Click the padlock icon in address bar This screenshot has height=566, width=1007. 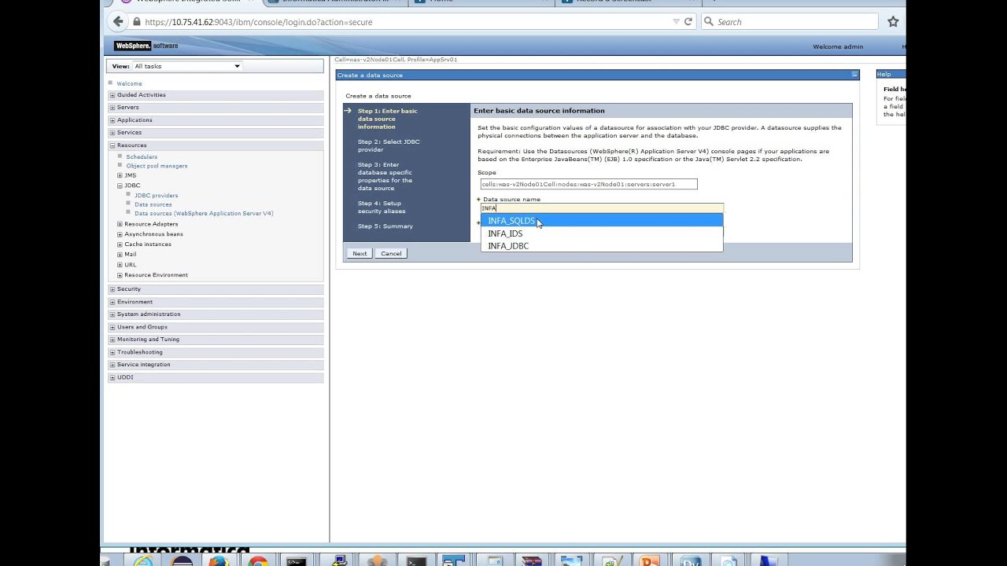point(137,22)
